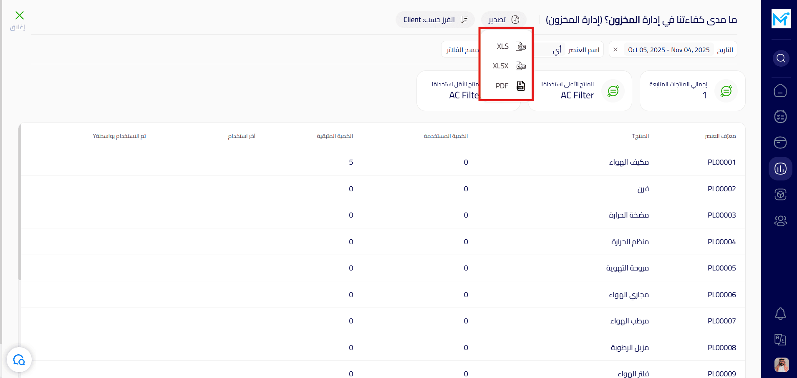Open the chat support bubble icon

point(19,360)
